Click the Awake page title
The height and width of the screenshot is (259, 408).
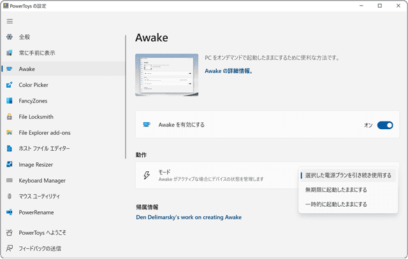(152, 38)
